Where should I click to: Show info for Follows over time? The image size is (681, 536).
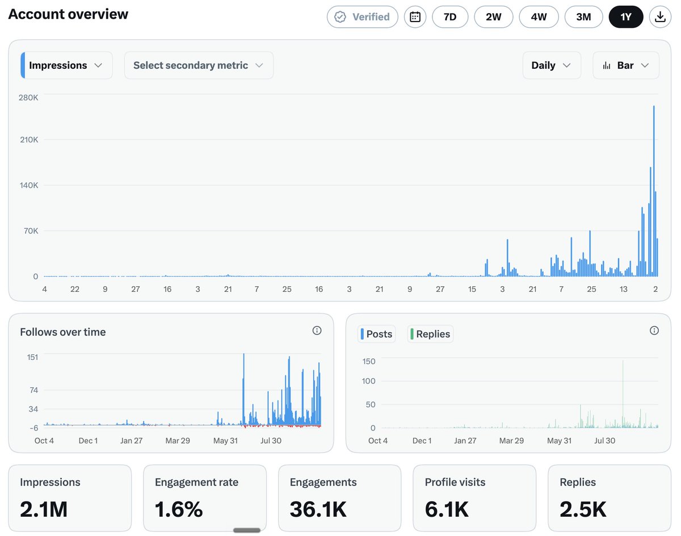pos(317,330)
